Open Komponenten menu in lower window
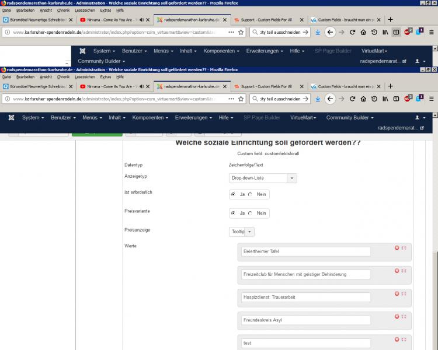438x350 pixels. pyautogui.click(x=150, y=118)
